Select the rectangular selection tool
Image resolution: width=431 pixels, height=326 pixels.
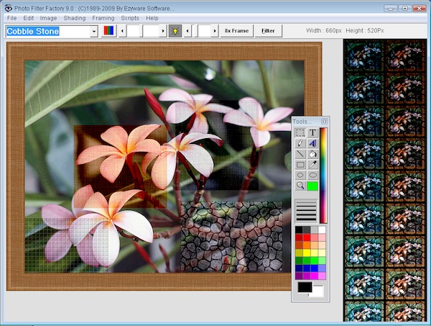(x=300, y=132)
